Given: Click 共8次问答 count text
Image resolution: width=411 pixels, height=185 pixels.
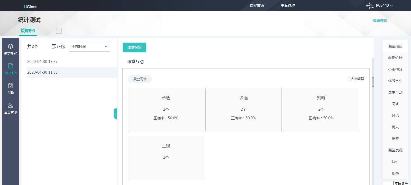Looking at the screenshot, I should click(356, 79).
